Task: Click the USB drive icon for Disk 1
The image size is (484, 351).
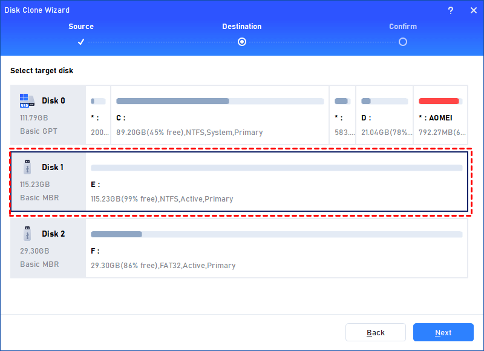Action: [x=26, y=167]
